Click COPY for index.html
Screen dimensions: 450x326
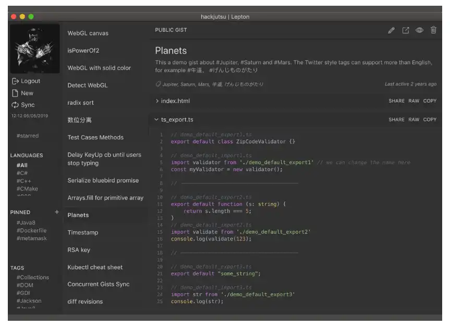[x=430, y=101]
